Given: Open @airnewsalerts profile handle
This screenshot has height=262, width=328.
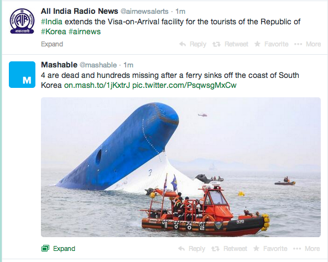Looking at the screenshot, I should coord(144,11).
